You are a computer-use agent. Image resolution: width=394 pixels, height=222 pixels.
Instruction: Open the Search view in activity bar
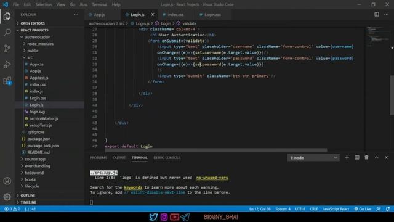coord(7,32)
